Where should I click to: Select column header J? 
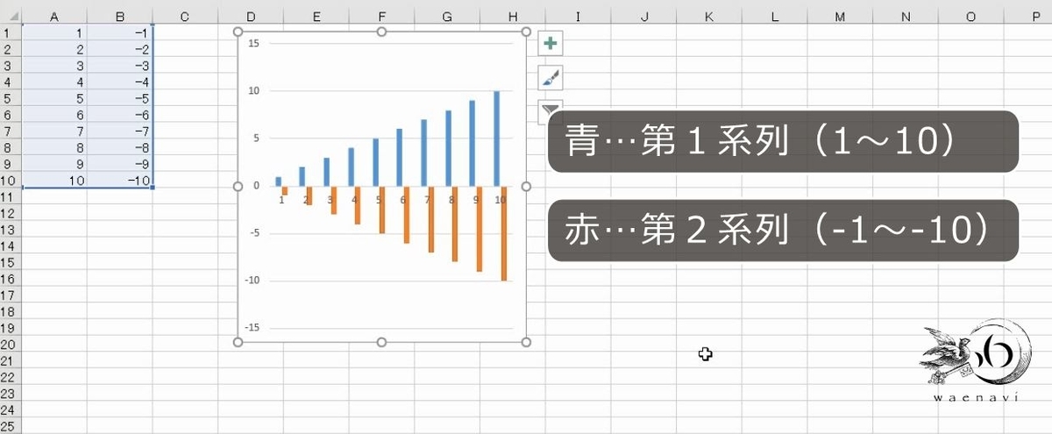click(643, 17)
